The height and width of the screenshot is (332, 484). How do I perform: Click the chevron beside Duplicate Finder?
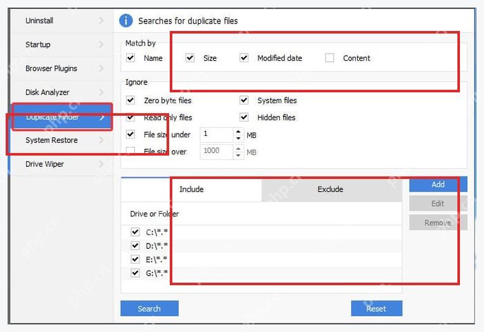[x=102, y=117]
